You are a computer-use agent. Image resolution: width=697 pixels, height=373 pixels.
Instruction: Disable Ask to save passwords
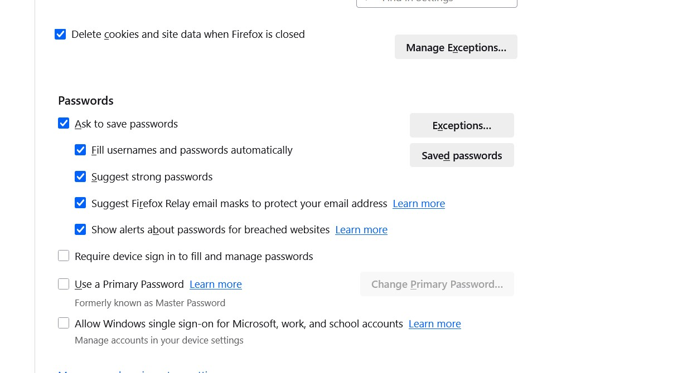(64, 124)
